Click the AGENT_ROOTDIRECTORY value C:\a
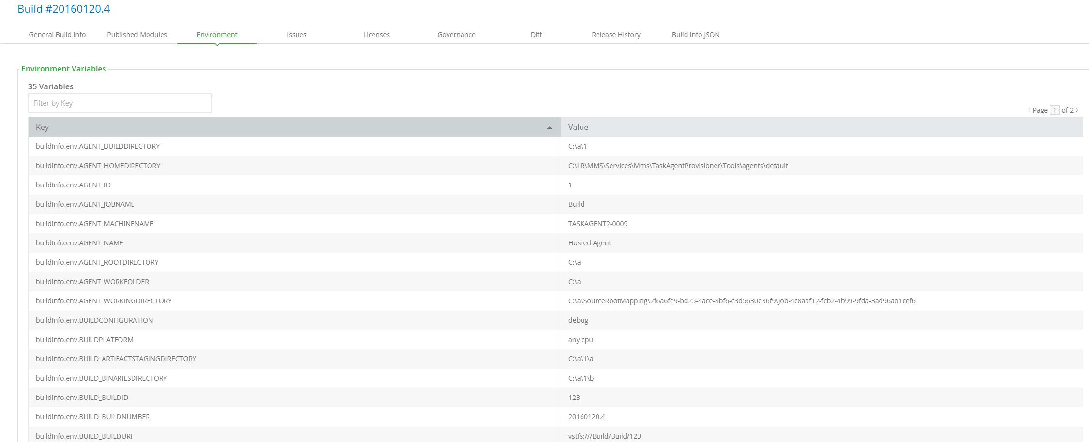Image resolution: width=1089 pixels, height=442 pixels. [x=575, y=262]
